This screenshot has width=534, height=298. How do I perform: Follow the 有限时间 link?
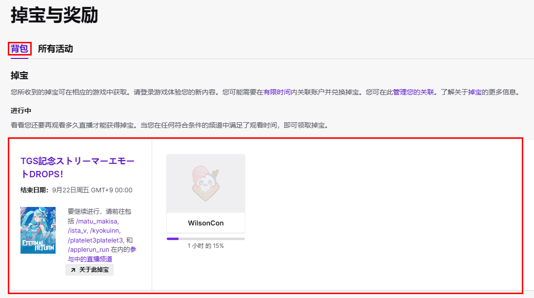point(277,92)
